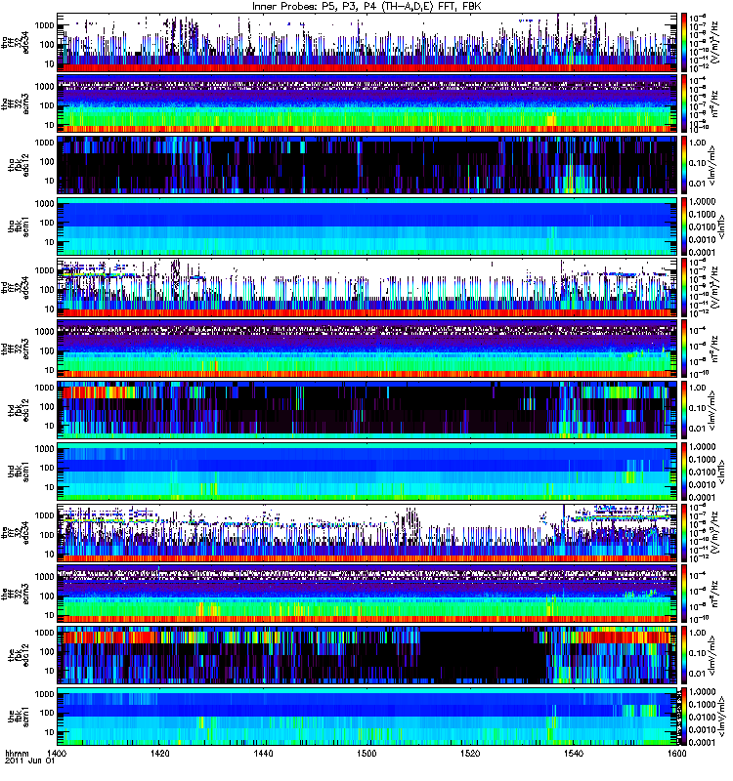The height and width of the screenshot is (781, 733).
Task: Select the the fbk edc12 filter bank panel
Action: point(367,655)
